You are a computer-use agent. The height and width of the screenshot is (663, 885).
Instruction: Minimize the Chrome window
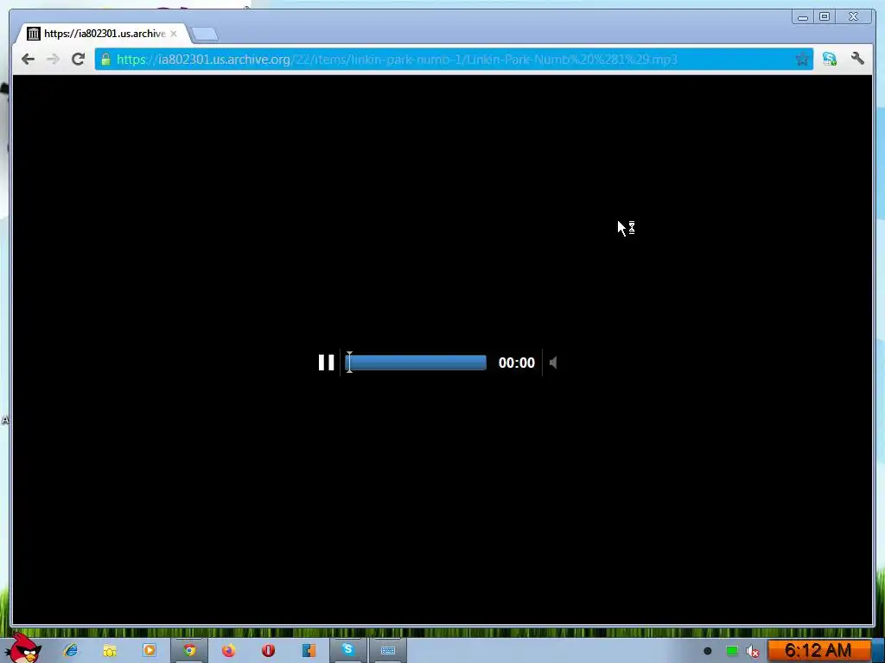pos(803,17)
